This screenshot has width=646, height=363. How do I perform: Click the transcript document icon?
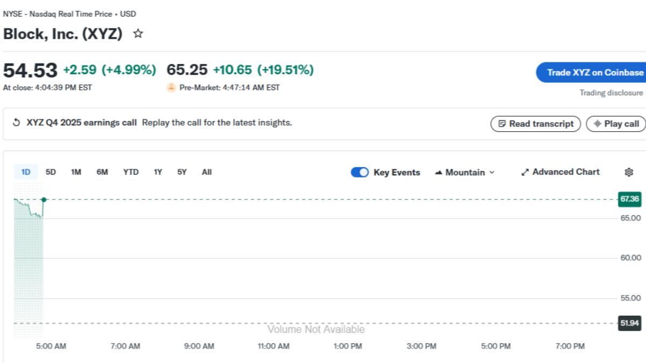pos(501,124)
